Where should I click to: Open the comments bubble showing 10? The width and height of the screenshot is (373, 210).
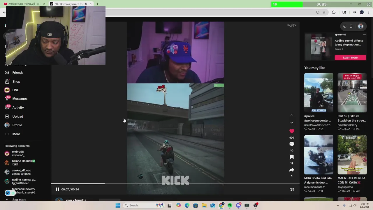click(x=292, y=144)
